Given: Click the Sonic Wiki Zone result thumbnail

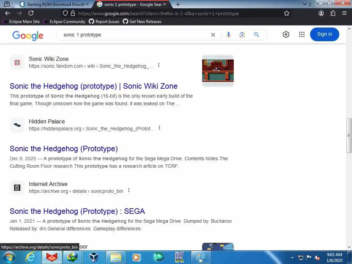Looking at the screenshot, I should point(218,70).
